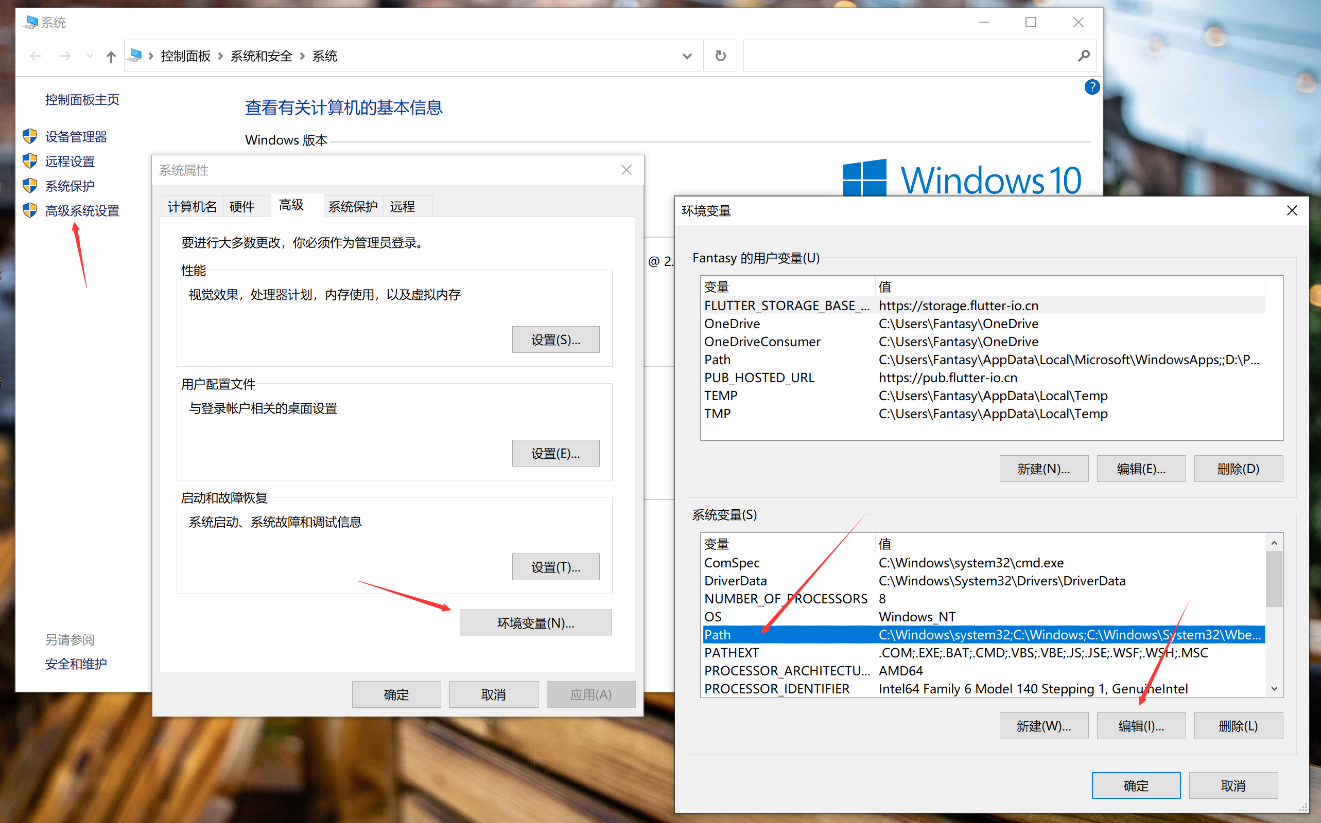
Task: Close the 系统属性 dialog X
Action: point(627,170)
